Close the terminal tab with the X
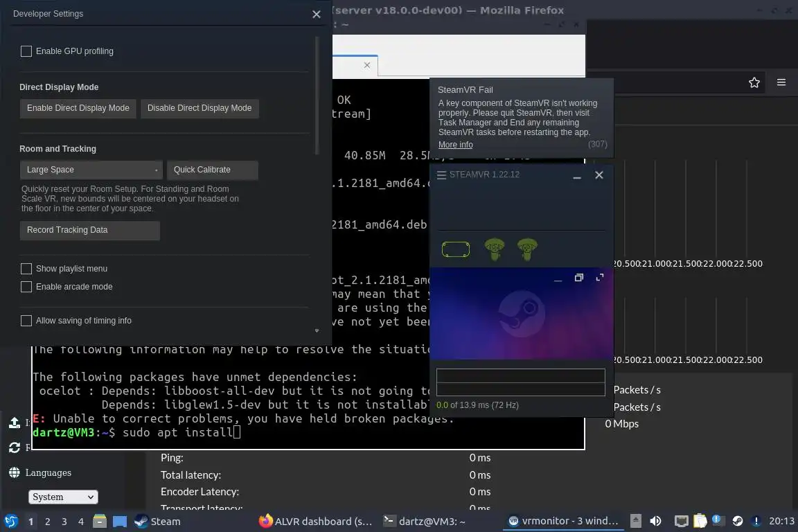 (367, 65)
